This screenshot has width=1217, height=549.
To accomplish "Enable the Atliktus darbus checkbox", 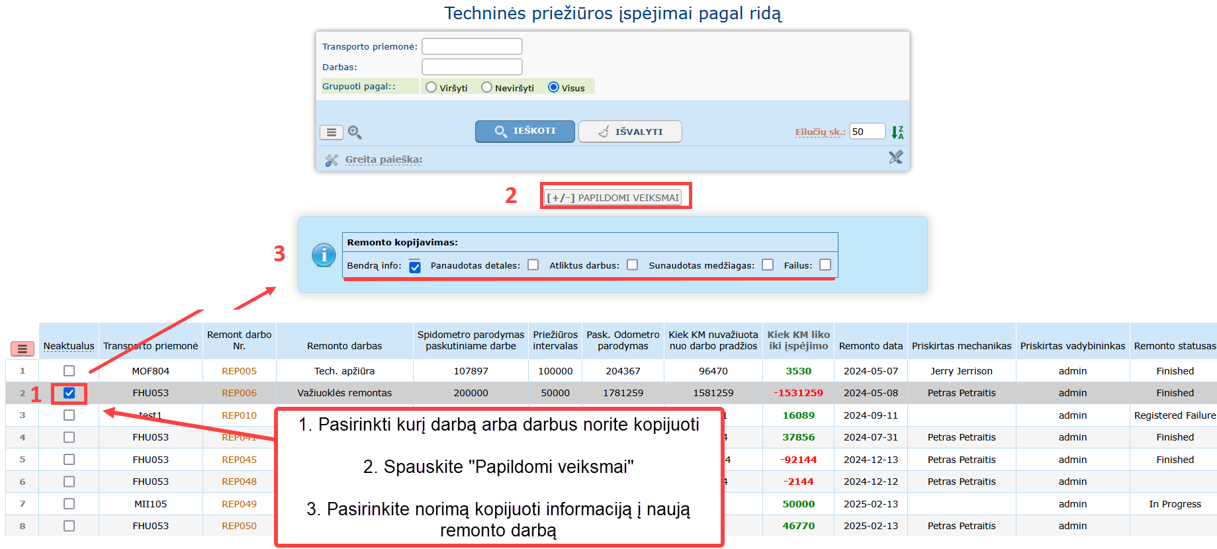I will [x=633, y=265].
